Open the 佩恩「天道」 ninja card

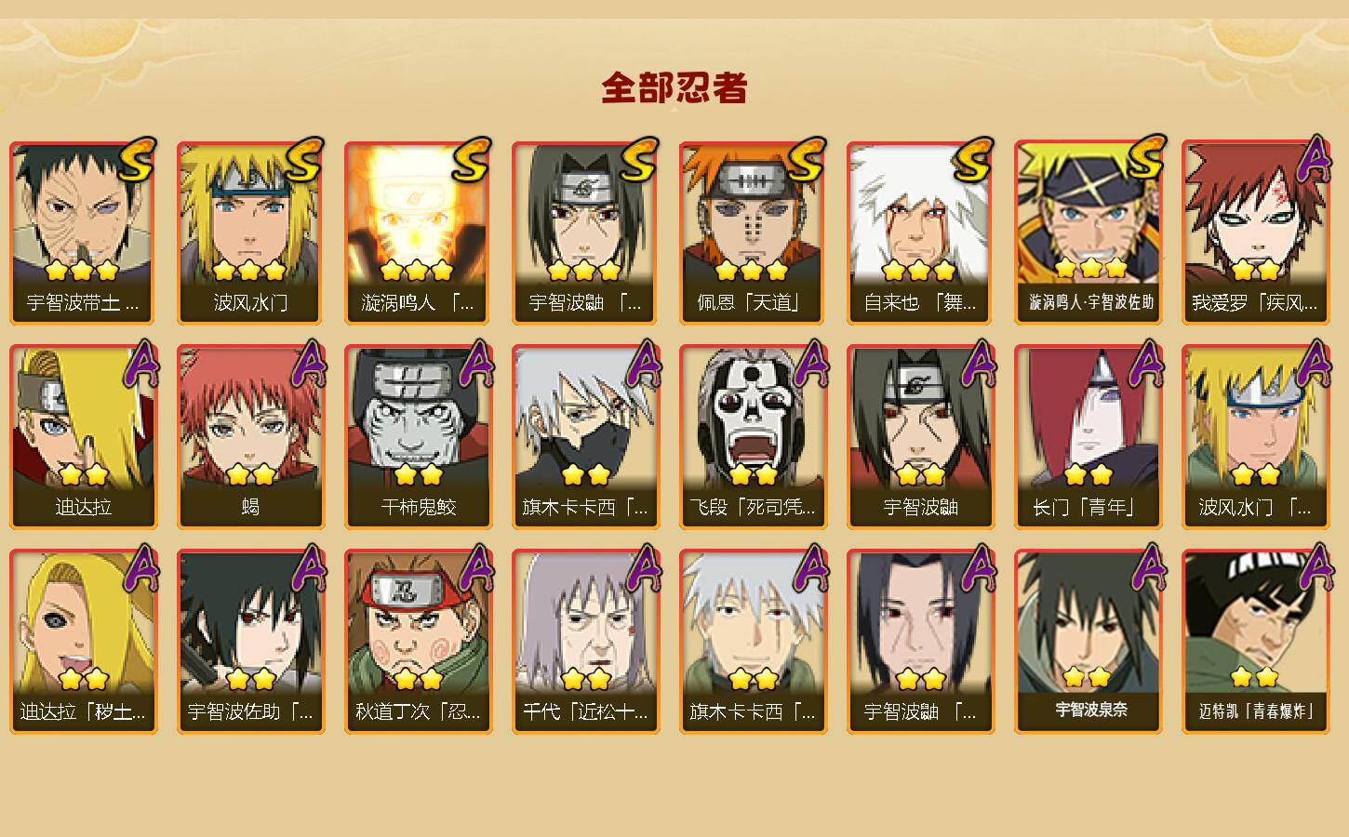point(753,232)
